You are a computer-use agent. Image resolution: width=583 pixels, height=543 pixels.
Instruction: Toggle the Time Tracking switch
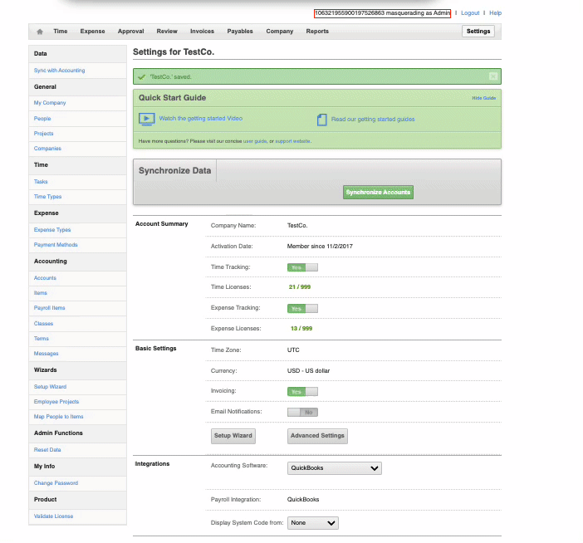(x=302, y=267)
